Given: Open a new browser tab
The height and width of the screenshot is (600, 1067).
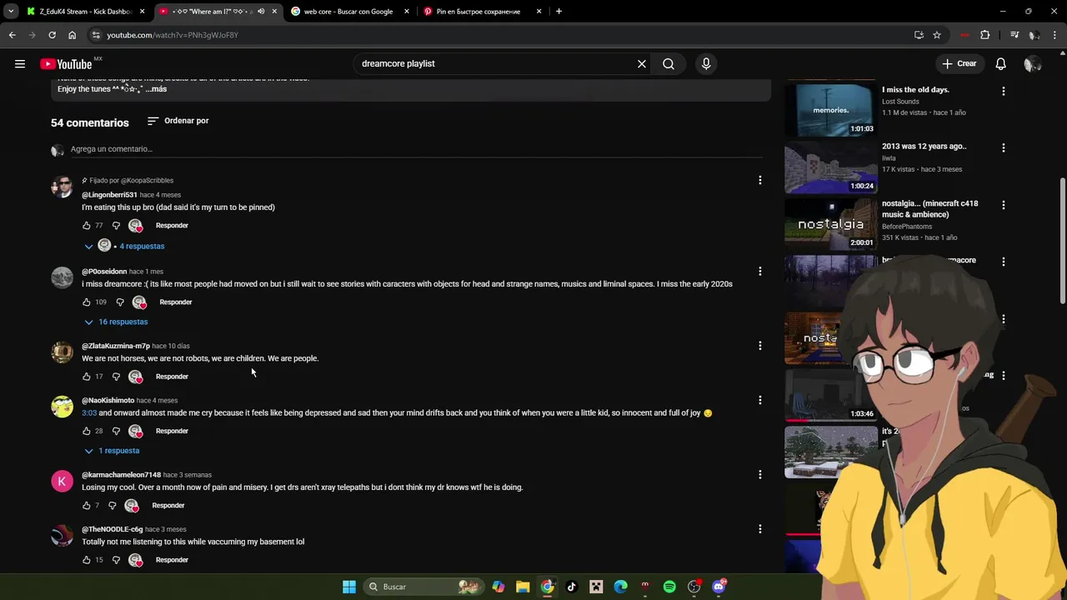Looking at the screenshot, I should point(559,12).
